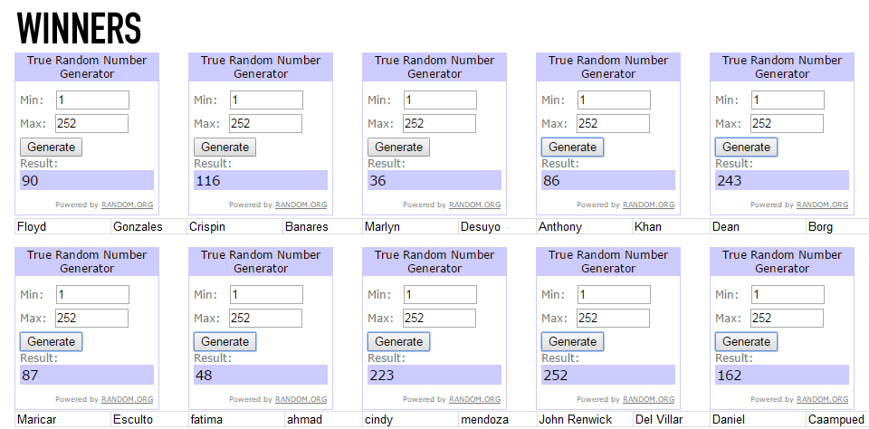Click Generate in widget with result 243
Viewport: 869px width, 429px height.
tap(746, 148)
